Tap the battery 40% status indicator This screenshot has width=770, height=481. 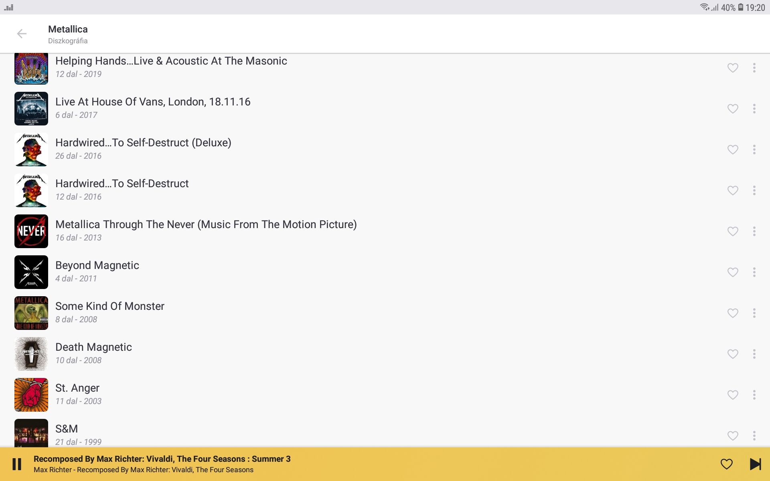pyautogui.click(x=732, y=8)
